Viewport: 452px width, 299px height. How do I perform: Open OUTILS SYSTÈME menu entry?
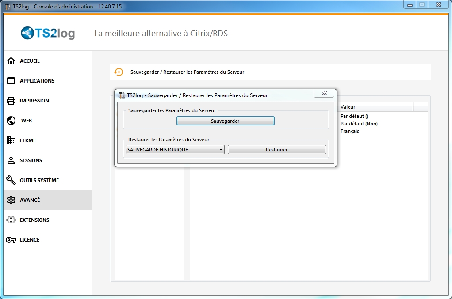(48, 180)
